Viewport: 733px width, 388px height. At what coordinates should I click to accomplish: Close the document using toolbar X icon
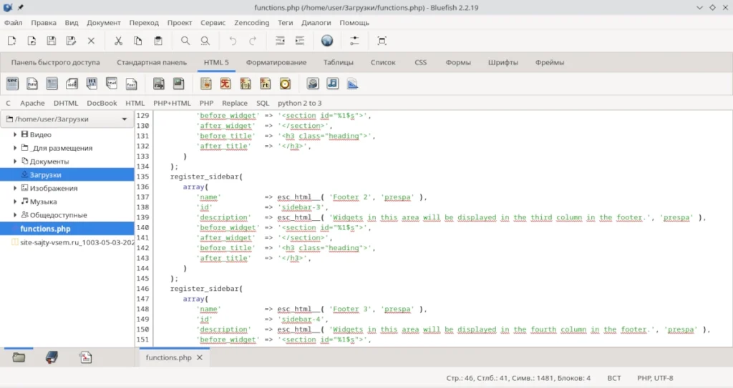point(91,41)
